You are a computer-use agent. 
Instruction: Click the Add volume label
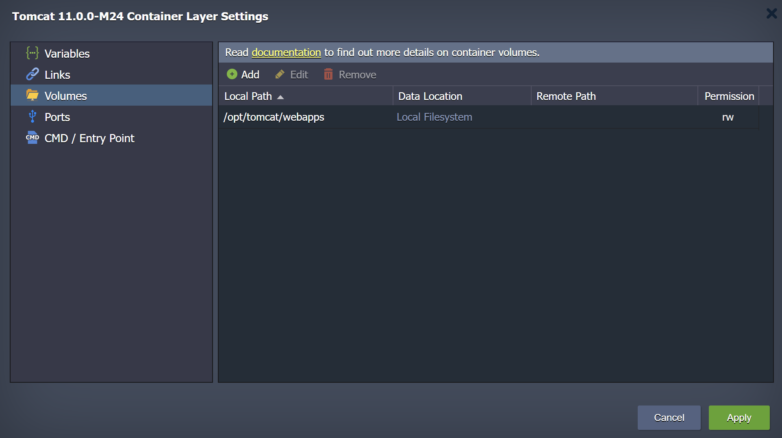[250, 75]
